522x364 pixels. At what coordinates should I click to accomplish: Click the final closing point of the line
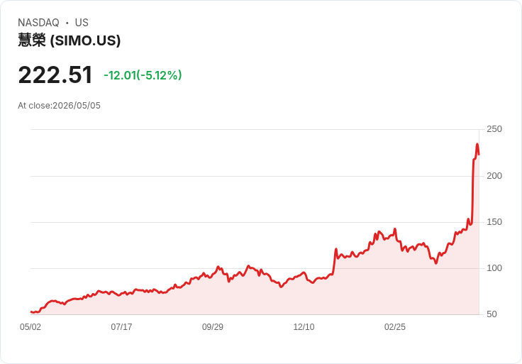pyautogui.click(x=479, y=154)
